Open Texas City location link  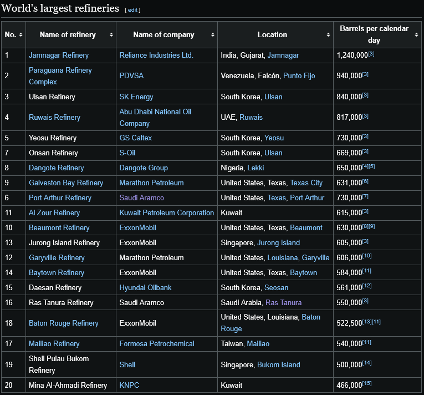tap(306, 183)
